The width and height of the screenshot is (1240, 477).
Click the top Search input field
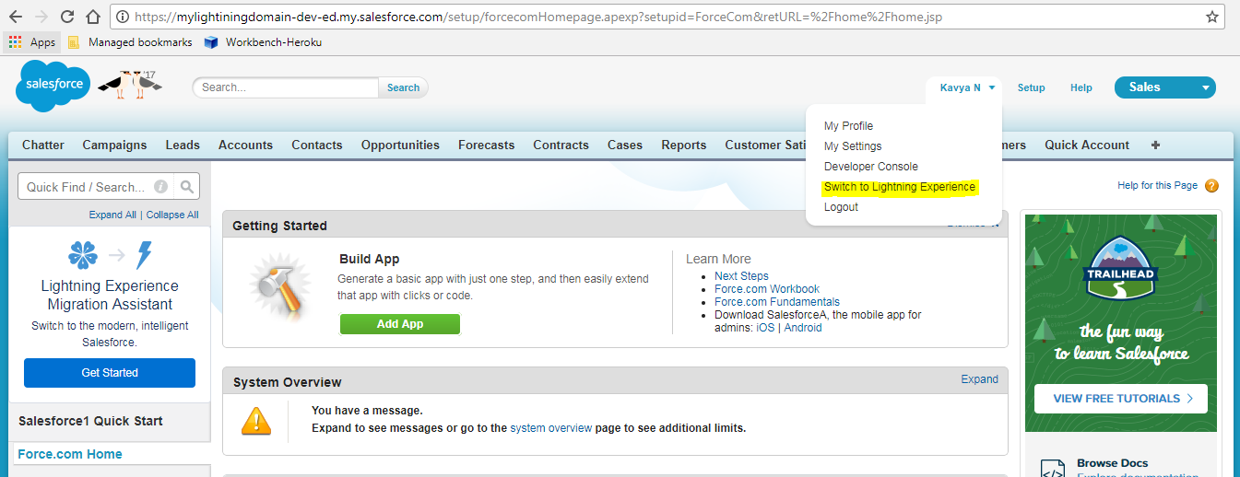click(286, 87)
